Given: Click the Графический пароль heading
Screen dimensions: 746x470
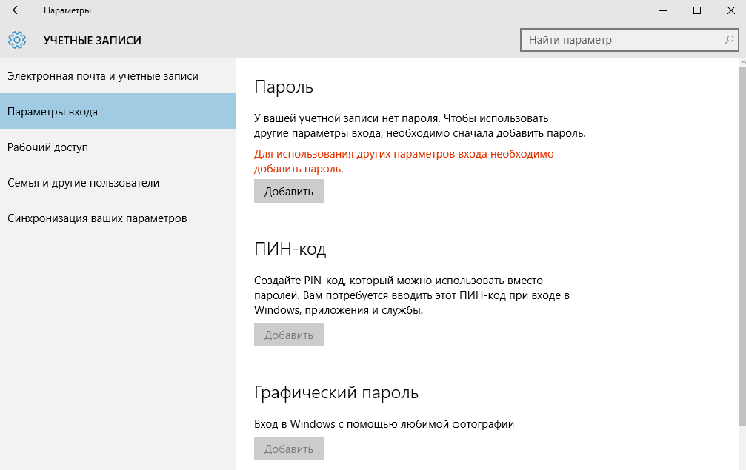Looking at the screenshot, I should tap(336, 392).
